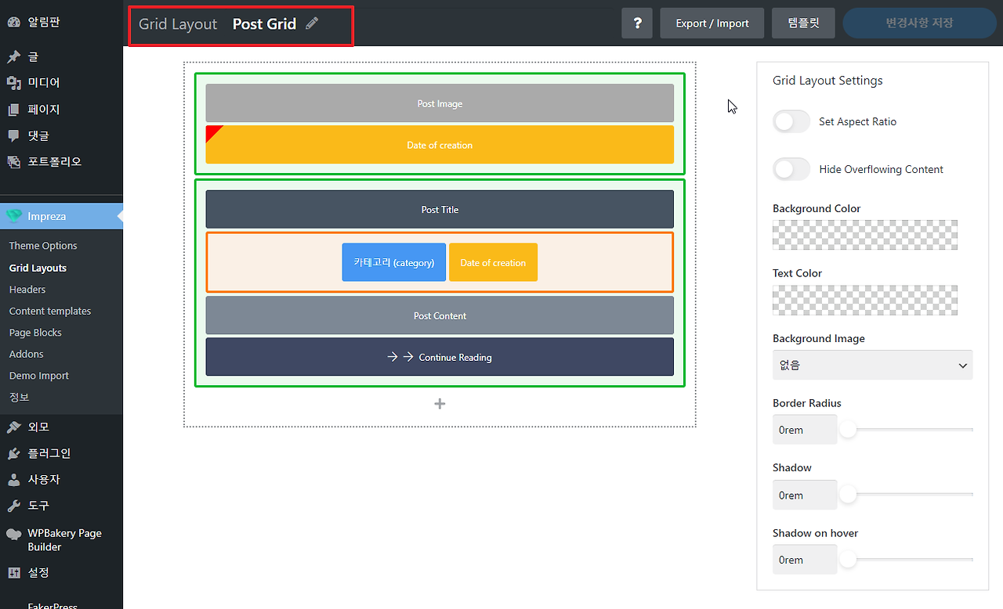Click the pages icon in the sidebar
Viewport: 1003px width, 609px height.
14,110
